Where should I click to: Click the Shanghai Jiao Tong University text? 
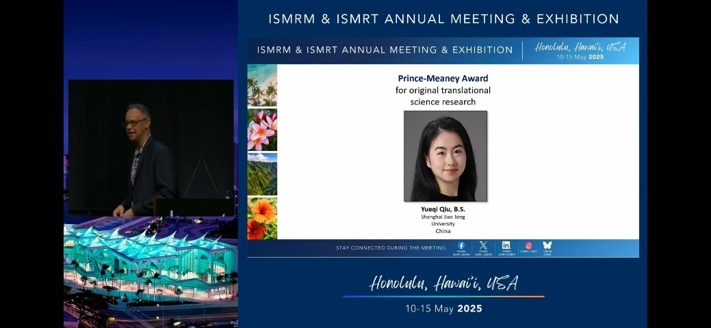coord(443,220)
